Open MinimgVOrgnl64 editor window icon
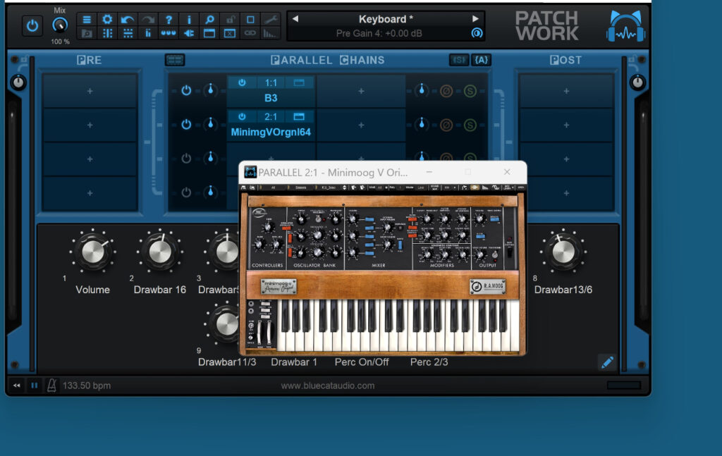Image resolution: width=722 pixels, height=456 pixels. coord(299,117)
